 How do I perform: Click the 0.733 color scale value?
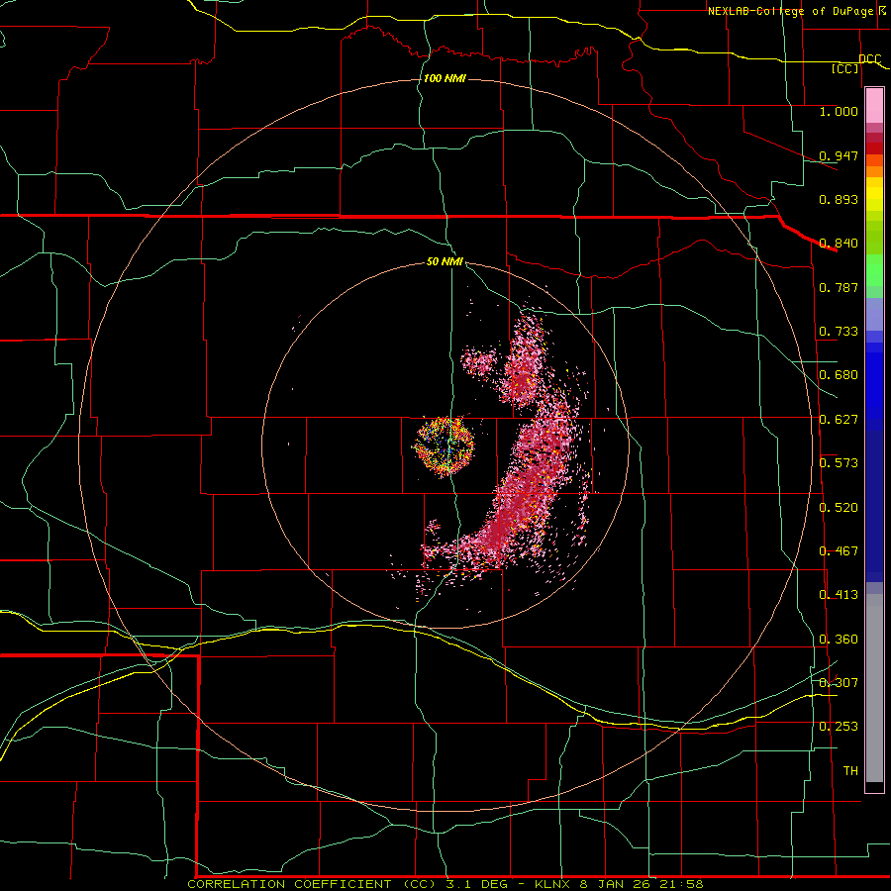coord(839,332)
